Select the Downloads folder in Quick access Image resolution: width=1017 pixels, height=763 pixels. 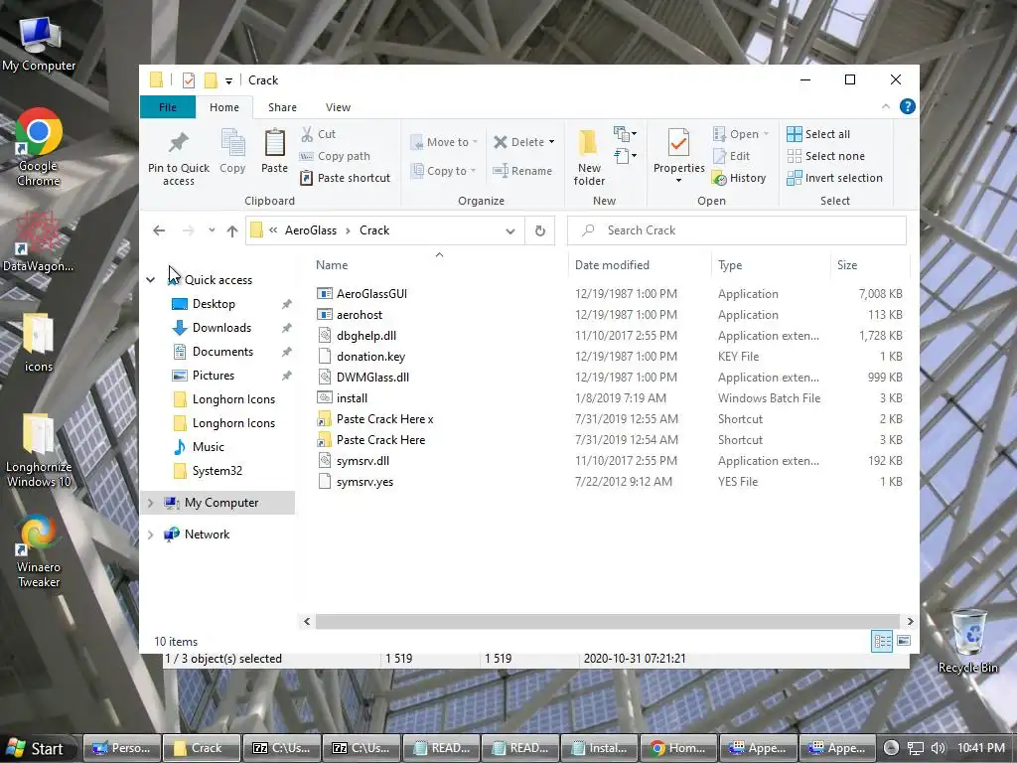click(x=221, y=328)
